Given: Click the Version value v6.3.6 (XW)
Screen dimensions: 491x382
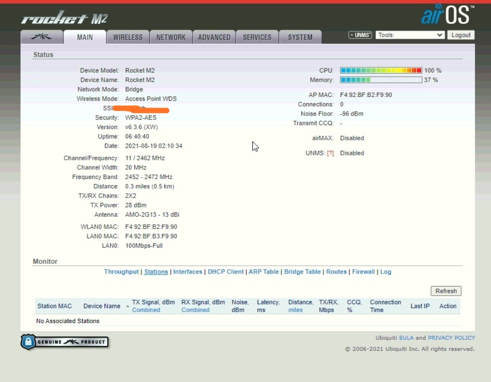Looking at the screenshot, I should [x=142, y=127].
